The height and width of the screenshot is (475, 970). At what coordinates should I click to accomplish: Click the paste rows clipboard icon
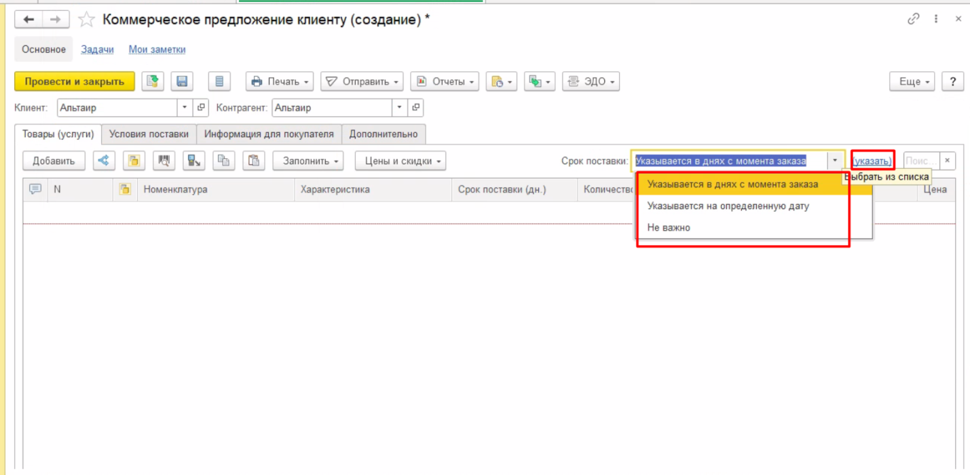tap(254, 161)
